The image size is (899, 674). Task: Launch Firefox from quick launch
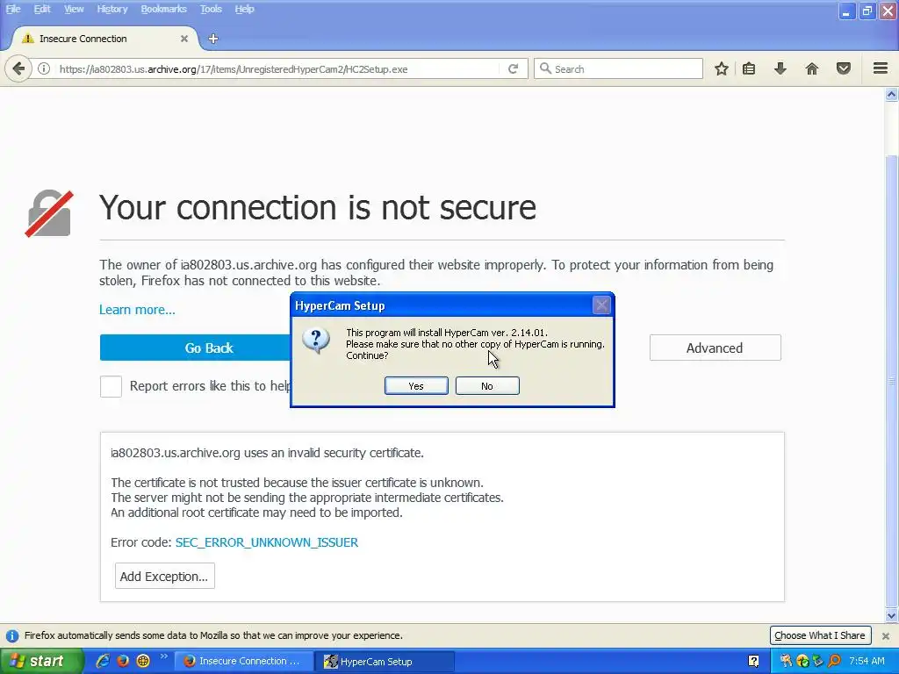coord(123,662)
